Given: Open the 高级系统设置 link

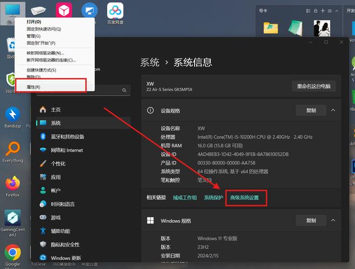Looking at the screenshot, I should [244, 197].
